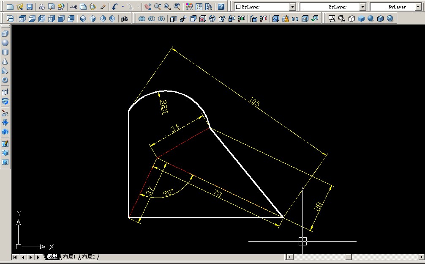The image size is (425, 264).
Task: Click the Plot printer icon
Action: 42,7
